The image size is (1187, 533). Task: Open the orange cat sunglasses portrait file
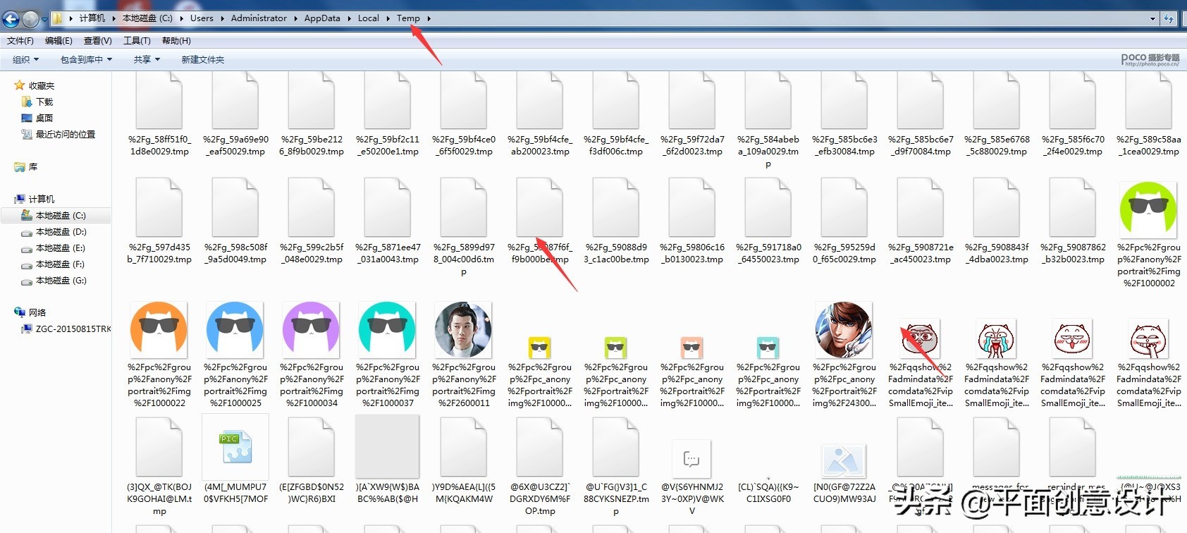(x=159, y=330)
